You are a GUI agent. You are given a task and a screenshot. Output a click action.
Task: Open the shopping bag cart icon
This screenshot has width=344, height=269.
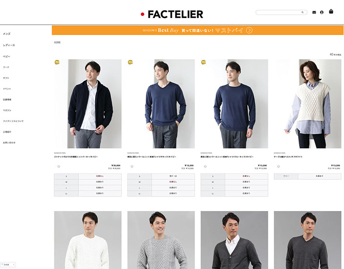pyautogui.click(x=331, y=11)
